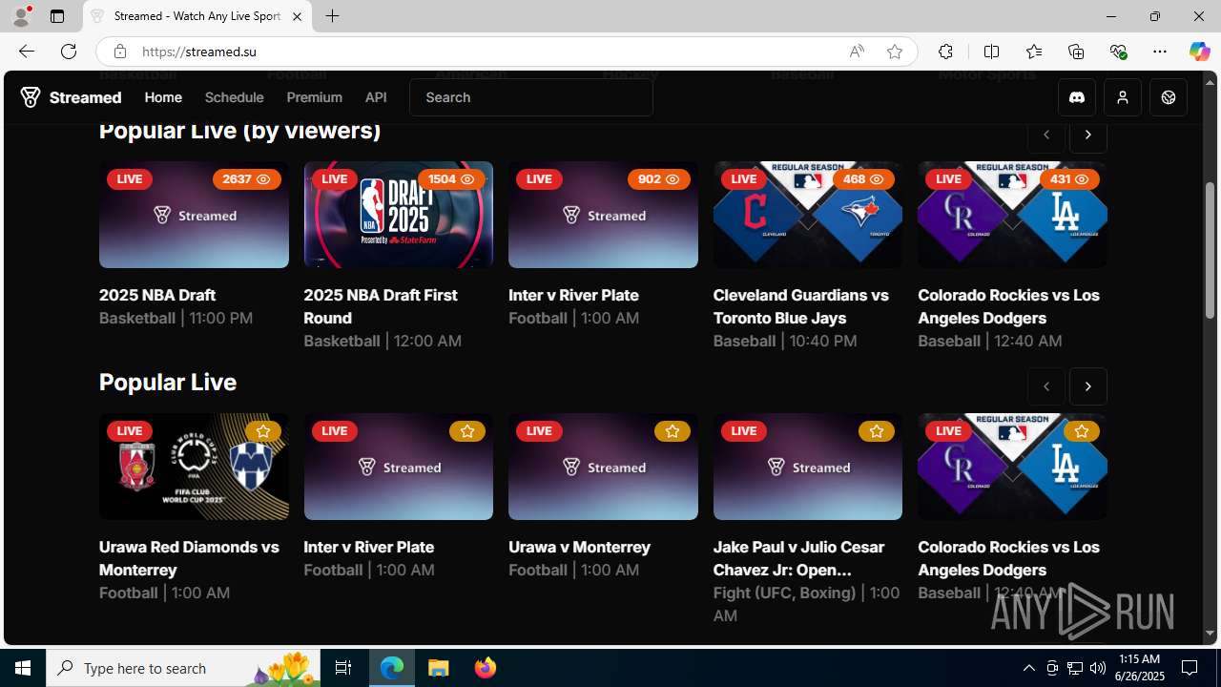Click the 1504 viewers badge on Draft First Round
The height and width of the screenshot is (687, 1221).
point(452,179)
